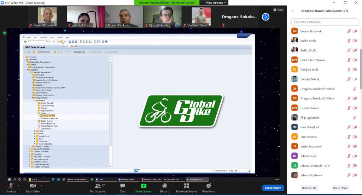Click the green Share Screen icon

[144, 185]
